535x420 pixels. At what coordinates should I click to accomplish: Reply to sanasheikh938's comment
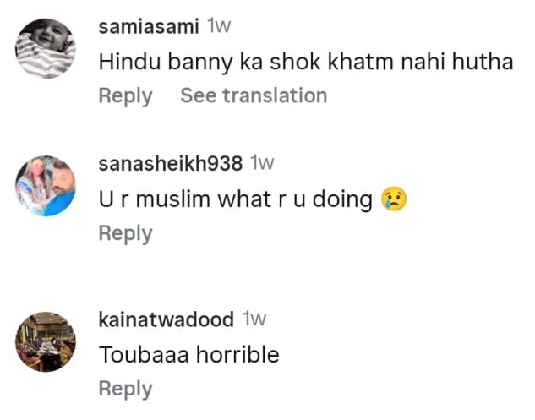[125, 233]
